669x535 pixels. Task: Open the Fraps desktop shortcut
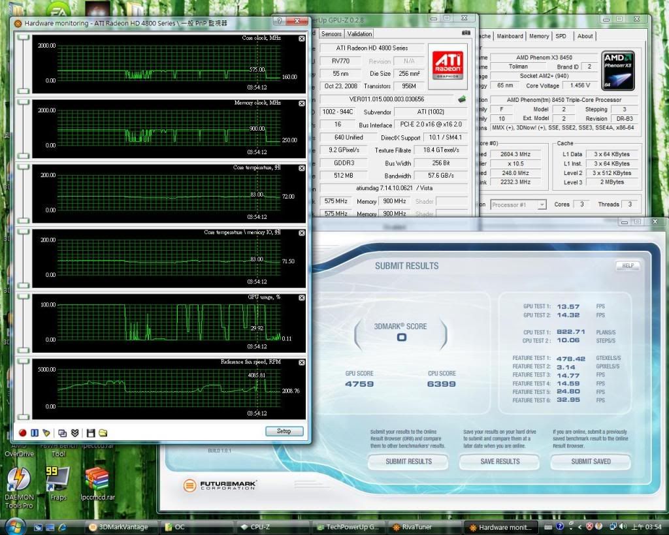58,483
